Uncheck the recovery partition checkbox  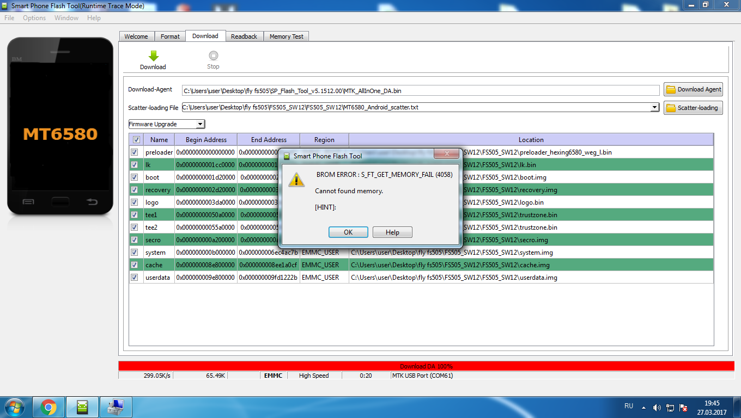(135, 189)
